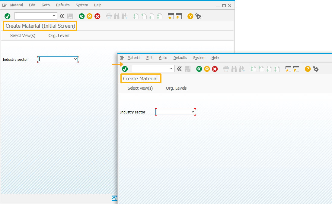332x204 pixels.
Task: Click Last Page icon in front Create Material window
Action: (x=277, y=69)
